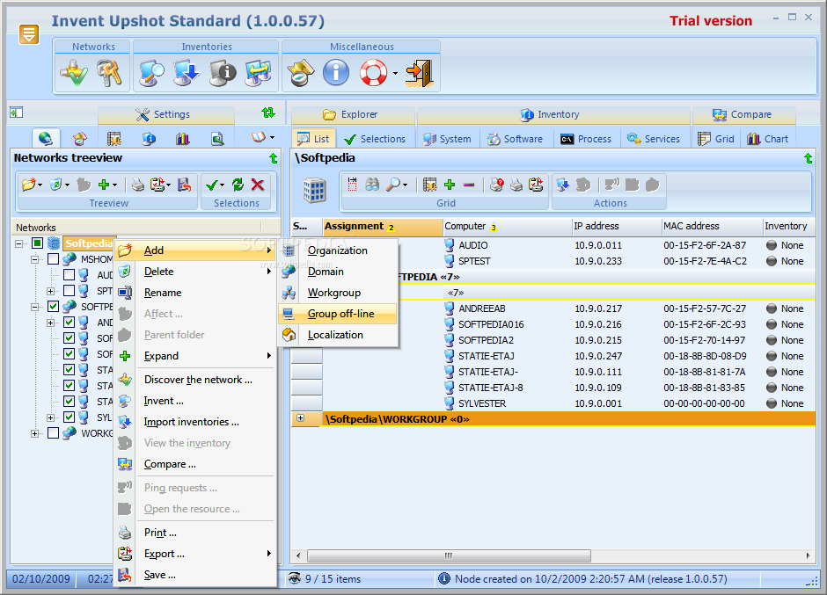Click the green plus icon in Grid toolbar

coord(450,185)
